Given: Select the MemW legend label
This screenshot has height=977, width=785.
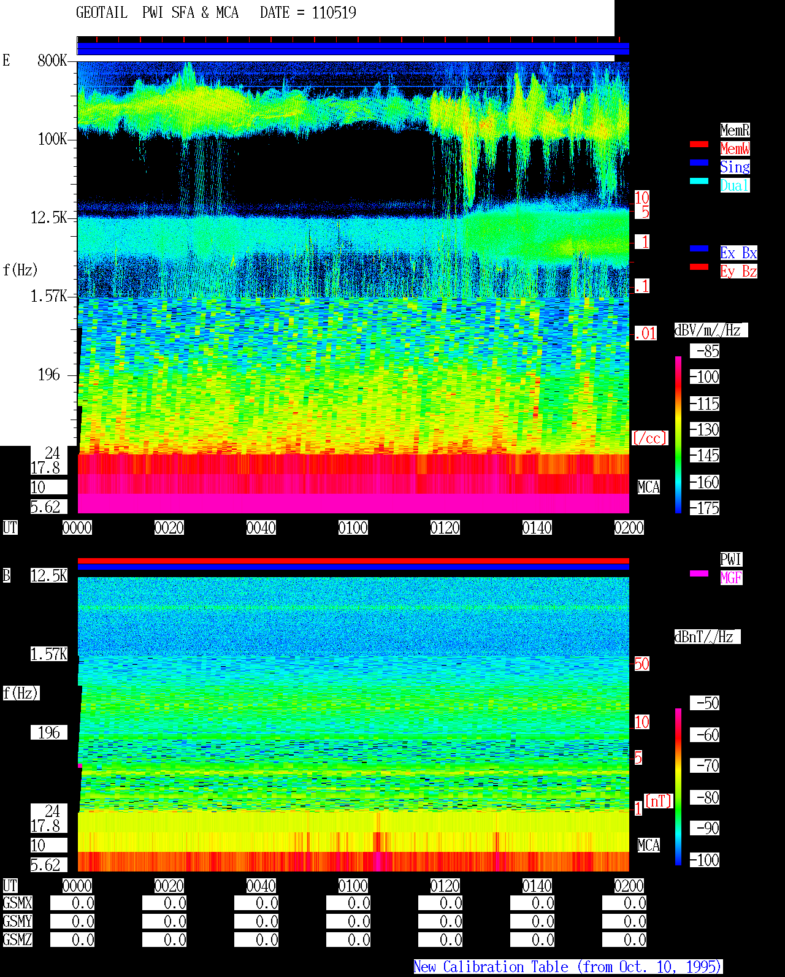Looking at the screenshot, I should (x=735, y=148).
